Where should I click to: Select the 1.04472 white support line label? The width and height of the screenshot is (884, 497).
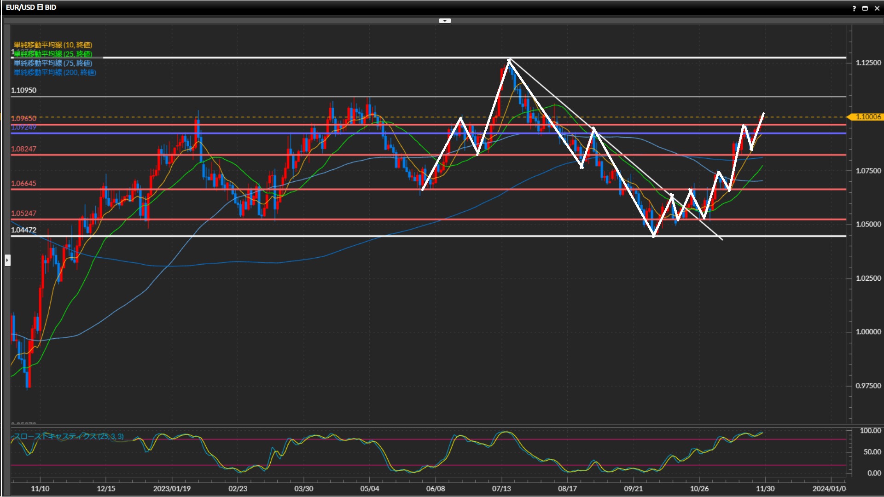point(23,230)
